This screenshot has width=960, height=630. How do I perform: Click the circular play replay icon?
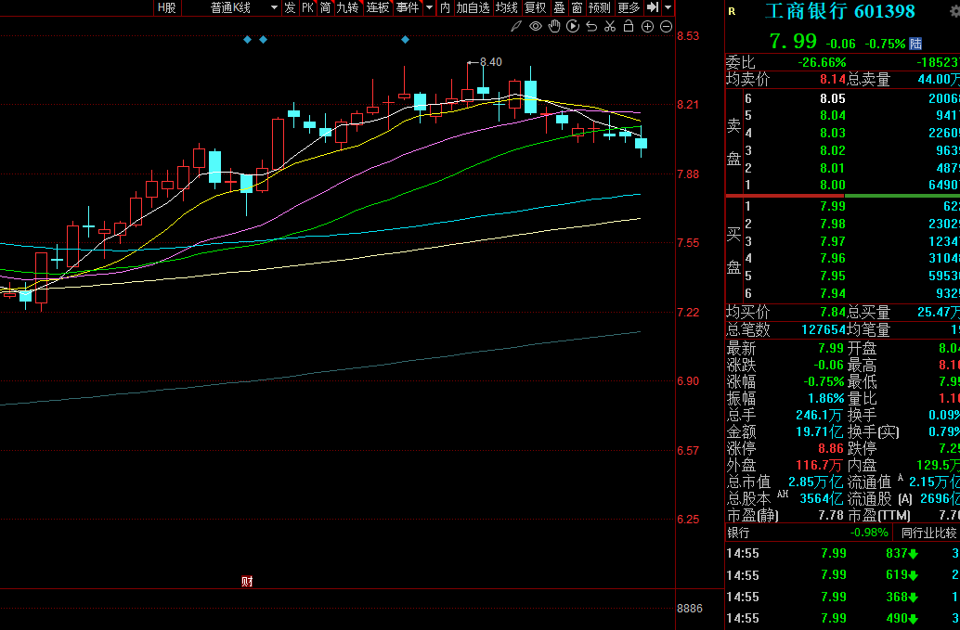click(x=572, y=26)
